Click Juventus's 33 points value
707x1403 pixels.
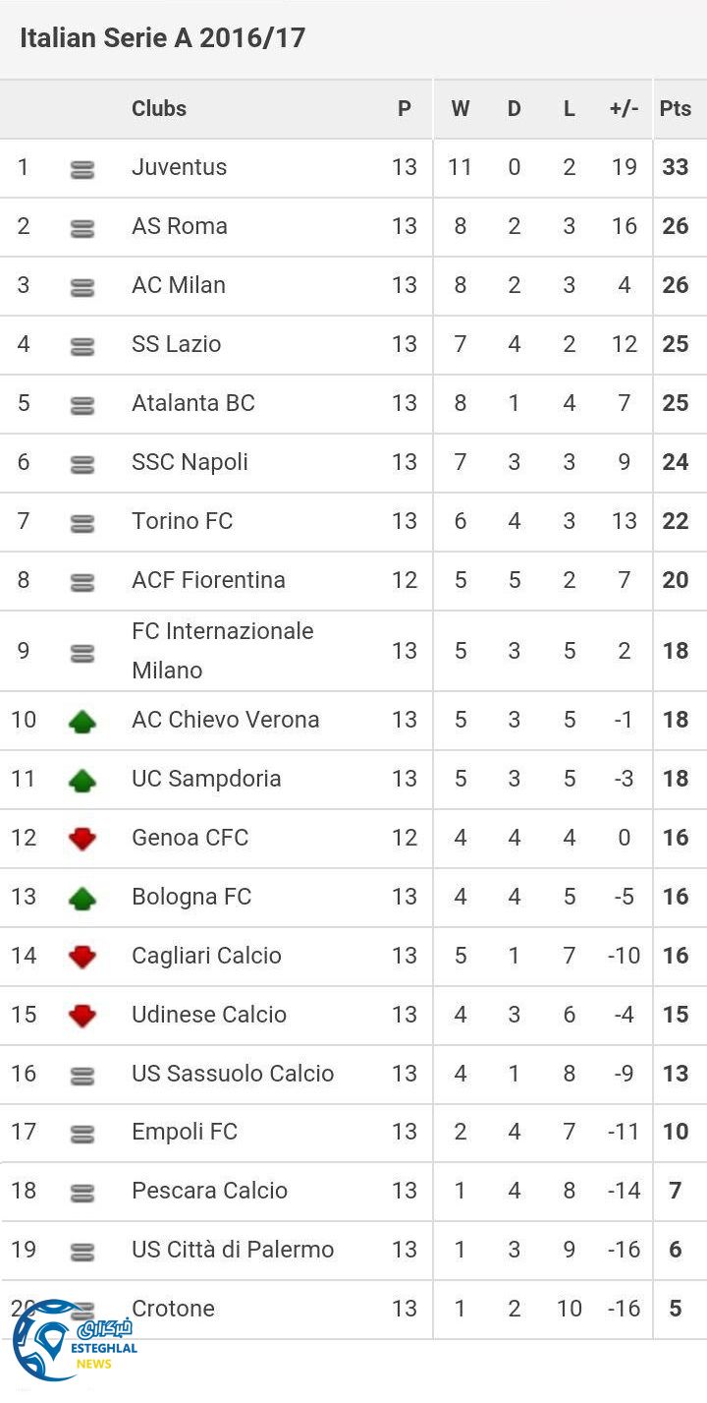[676, 167]
